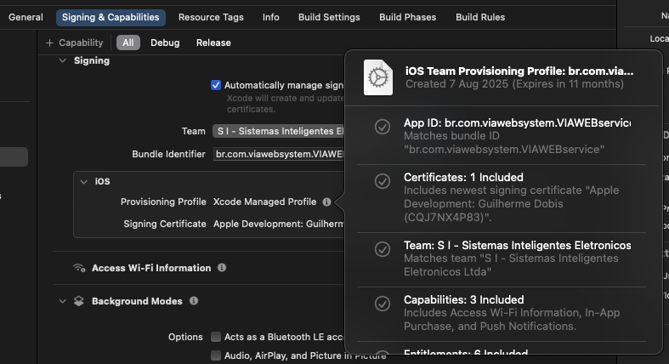Enable Audio, AirPlay, and Picture in Picture

pyautogui.click(x=216, y=355)
